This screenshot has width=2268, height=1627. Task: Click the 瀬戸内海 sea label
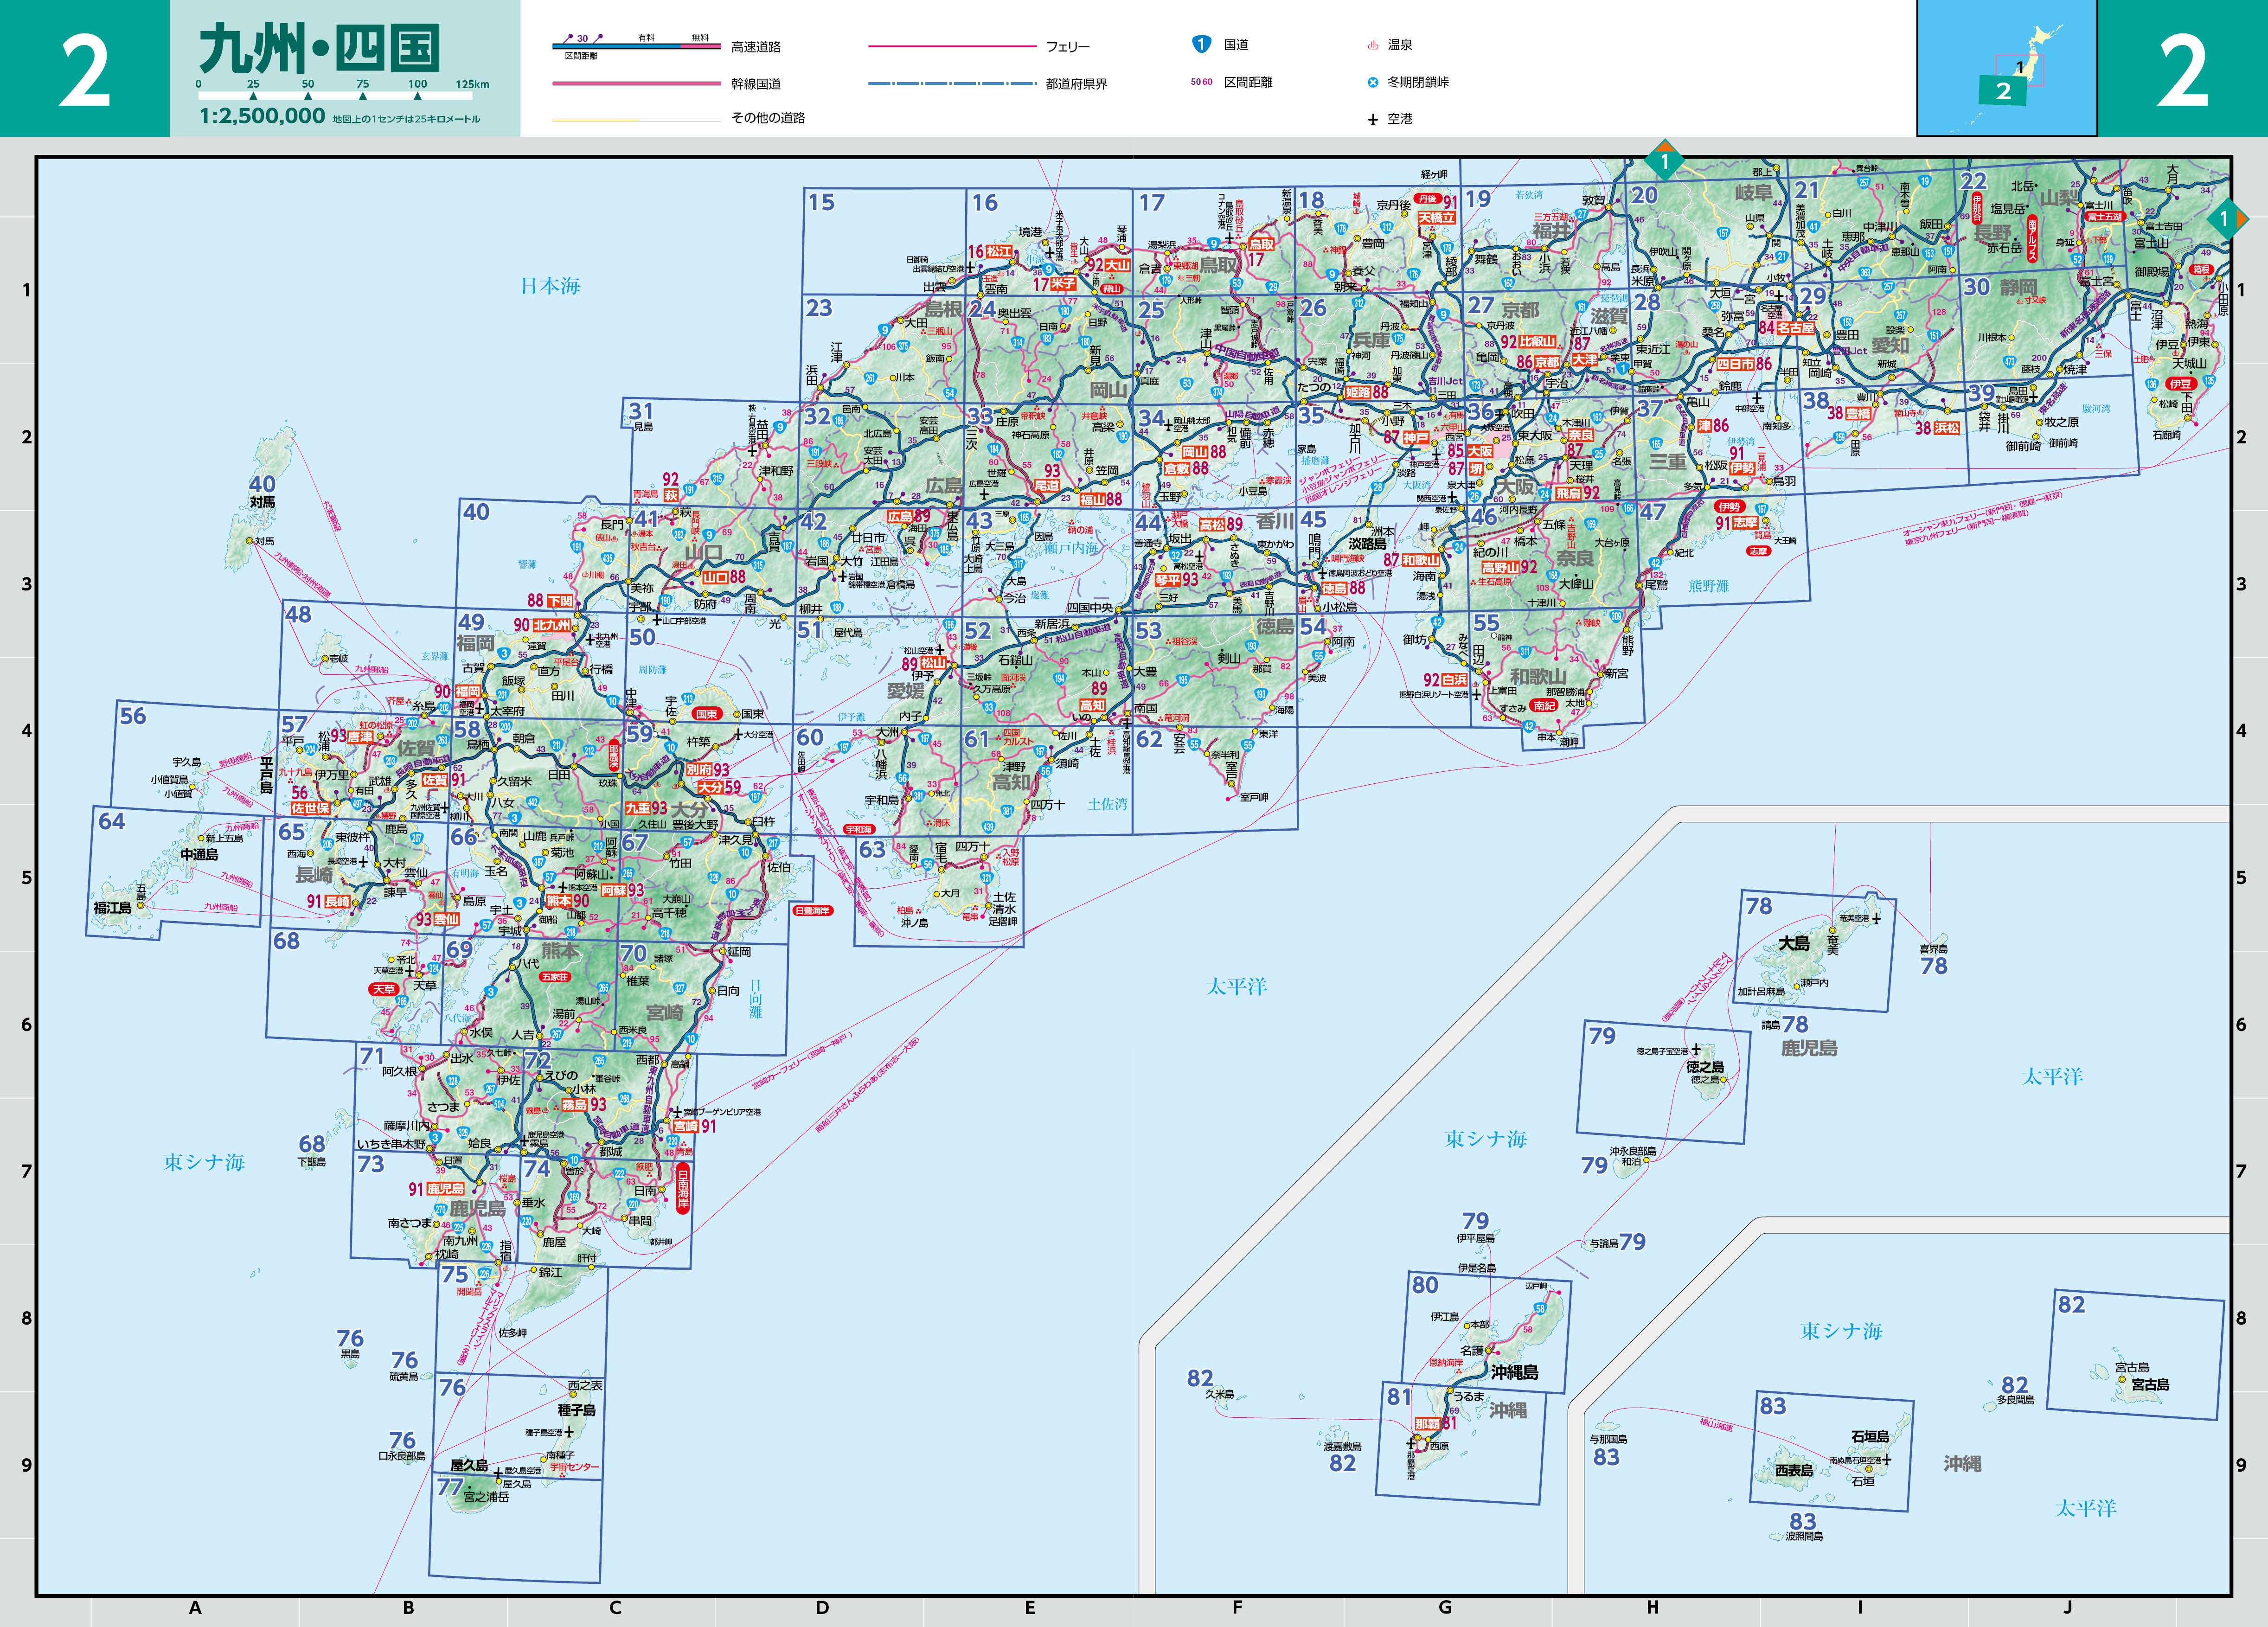click(1071, 548)
